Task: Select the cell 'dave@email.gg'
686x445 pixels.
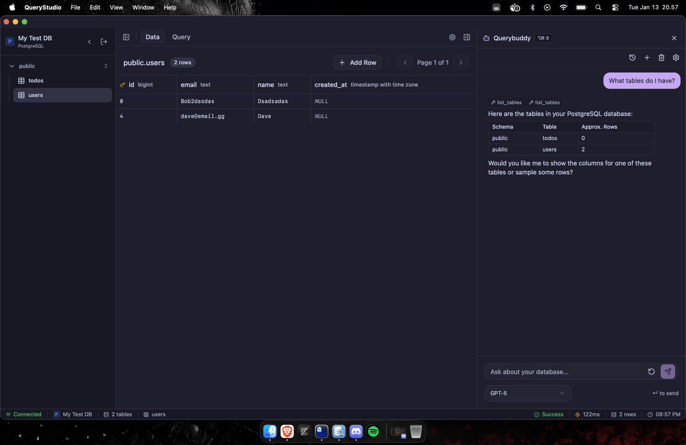Action: pyautogui.click(x=215, y=116)
